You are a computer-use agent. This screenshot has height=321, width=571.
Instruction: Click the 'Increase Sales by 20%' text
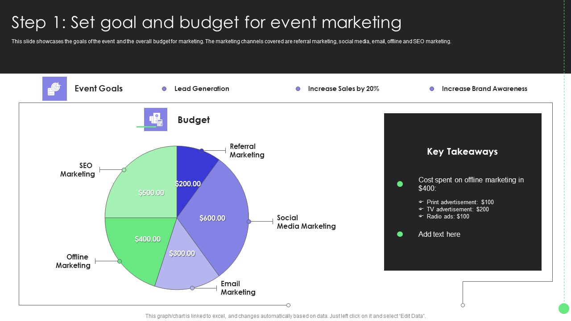click(x=343, y=89)
